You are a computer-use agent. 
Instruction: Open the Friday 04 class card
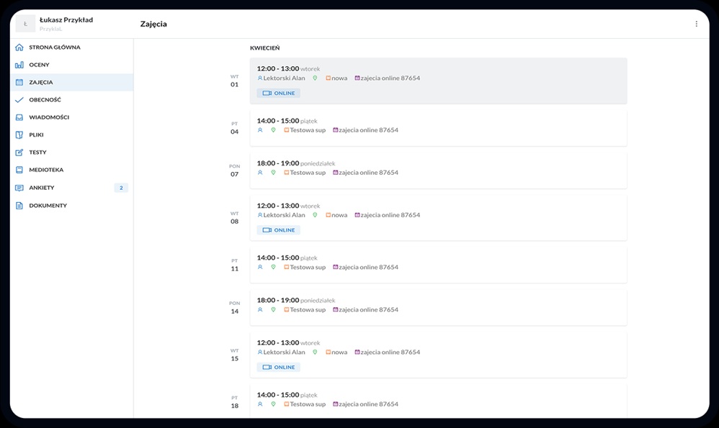tap(438, 127)
